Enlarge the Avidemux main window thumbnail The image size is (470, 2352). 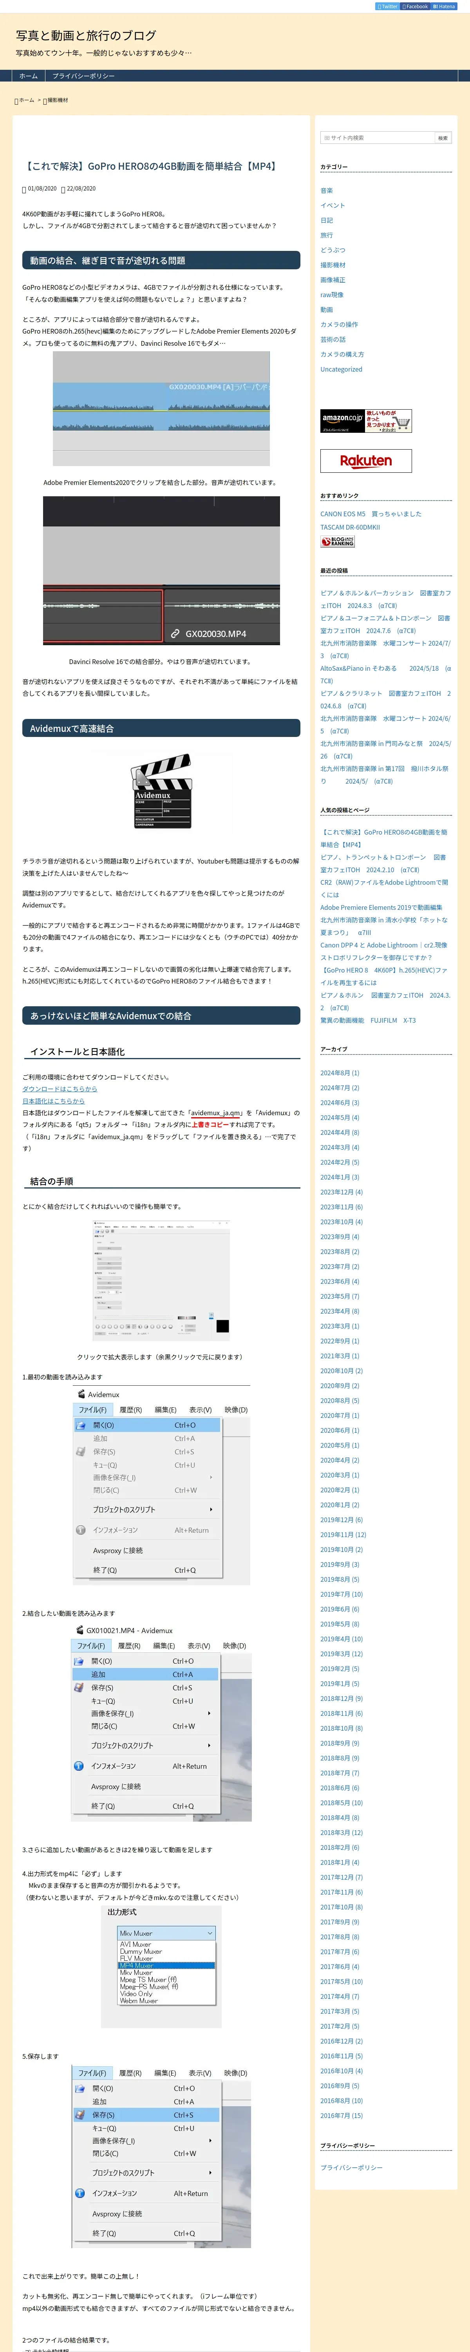[161, 1281]
